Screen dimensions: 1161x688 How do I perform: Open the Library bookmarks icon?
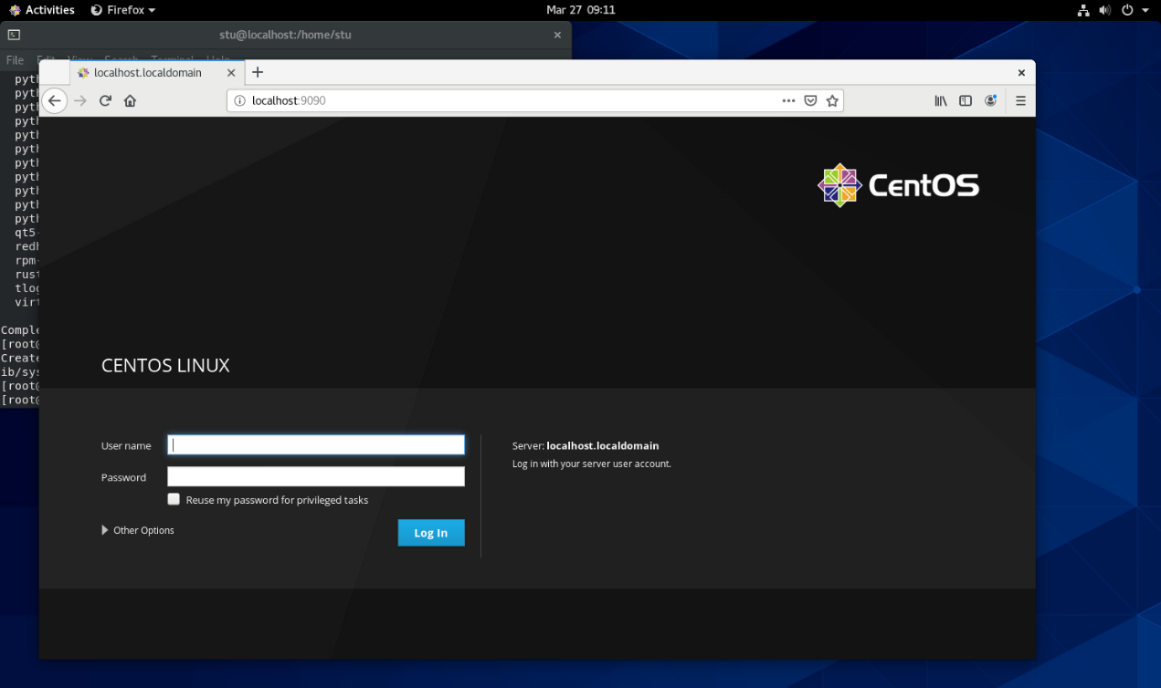point(941,100)
